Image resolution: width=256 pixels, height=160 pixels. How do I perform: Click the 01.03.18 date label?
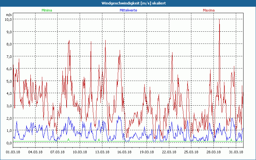[x=13, y=152]
